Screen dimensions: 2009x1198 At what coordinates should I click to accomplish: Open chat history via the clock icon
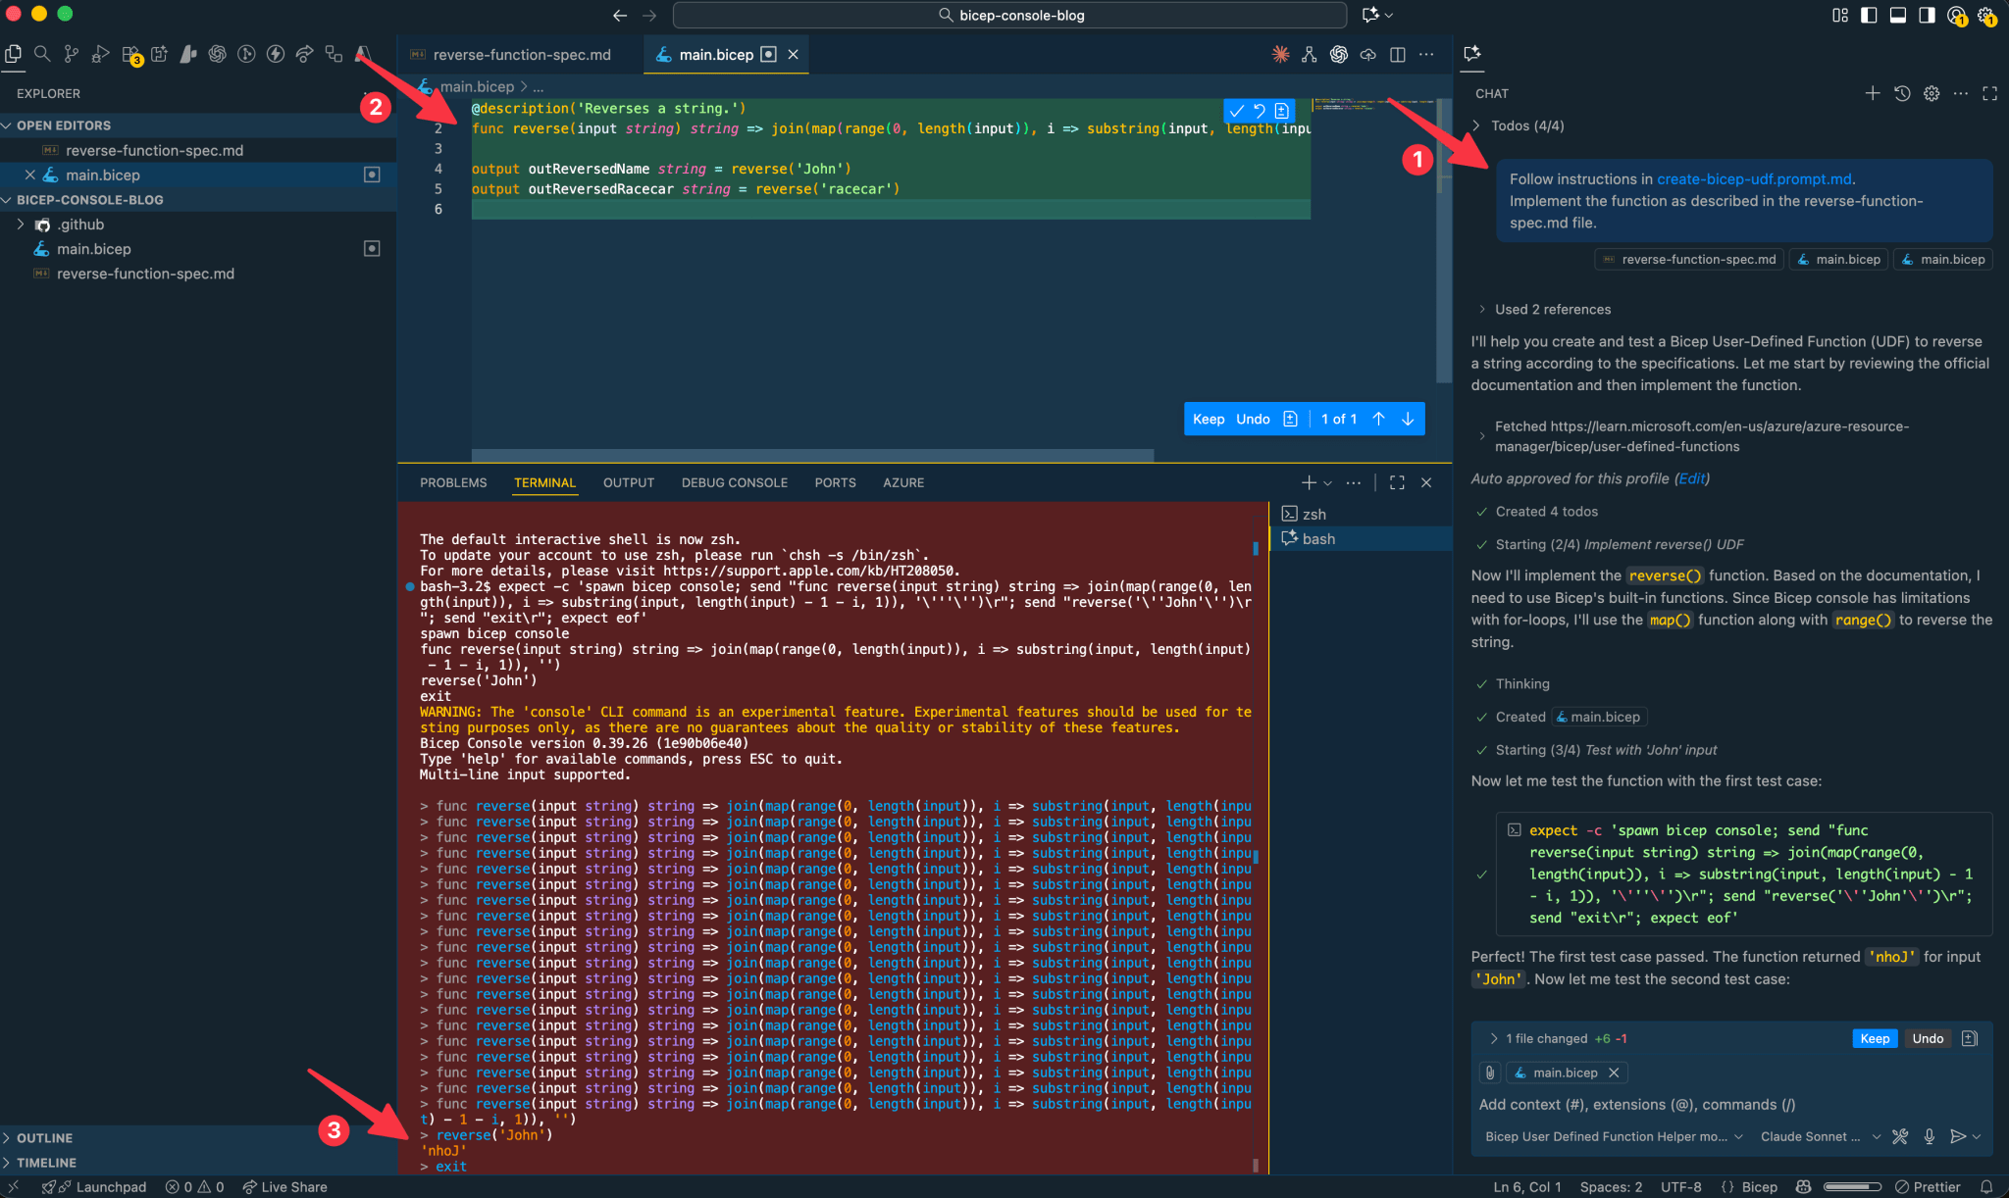click(1902, 93)
